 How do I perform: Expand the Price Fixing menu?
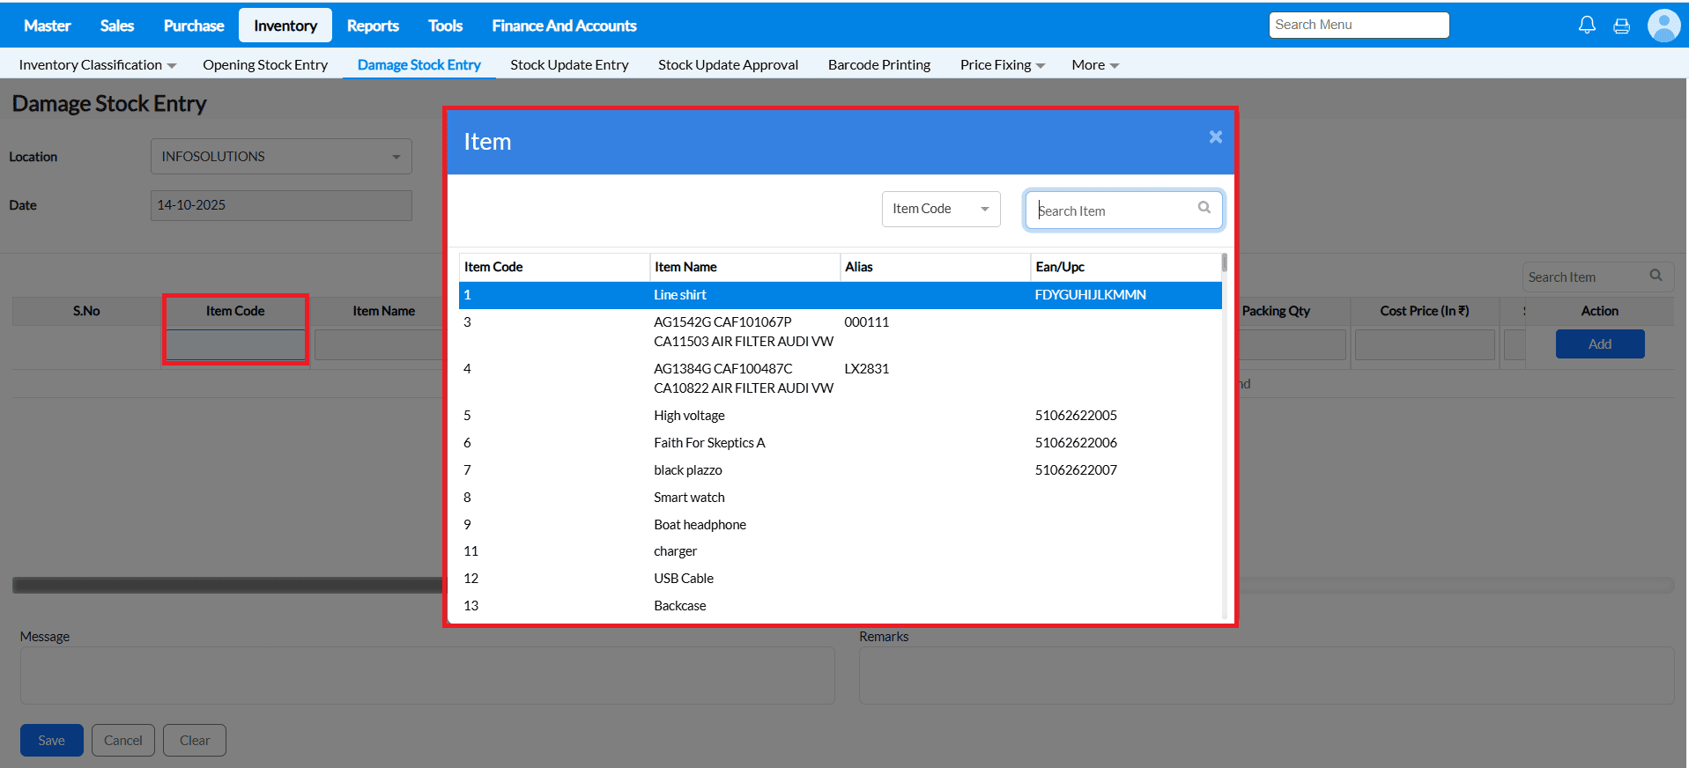pos(1002,65)
